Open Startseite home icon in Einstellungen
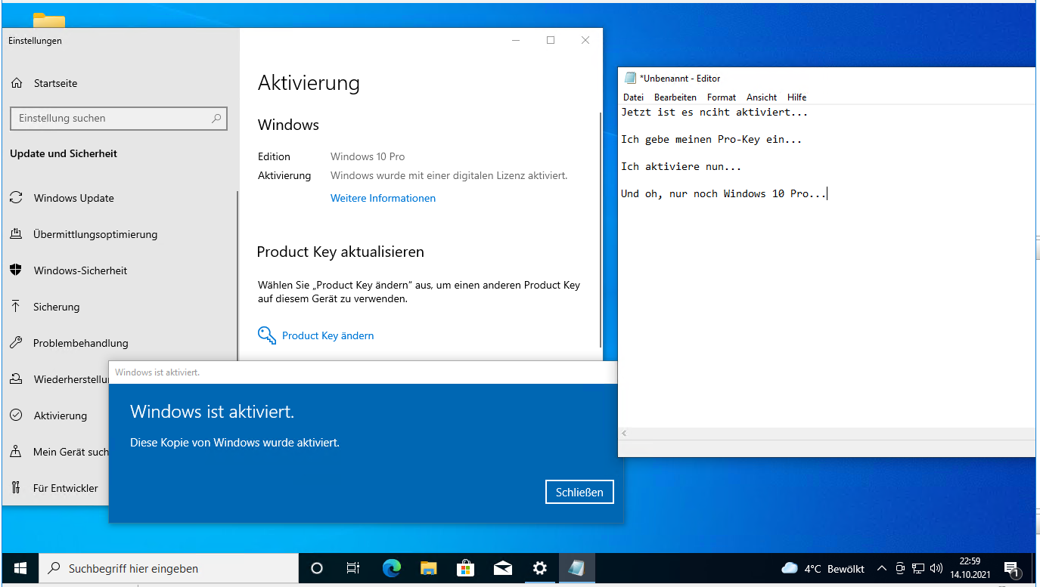The width and height of the screenshot is (1040, 587). coord(17,83)
